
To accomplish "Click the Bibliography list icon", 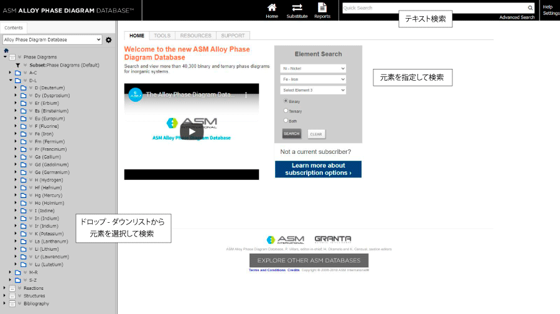I will click(12, 303).
